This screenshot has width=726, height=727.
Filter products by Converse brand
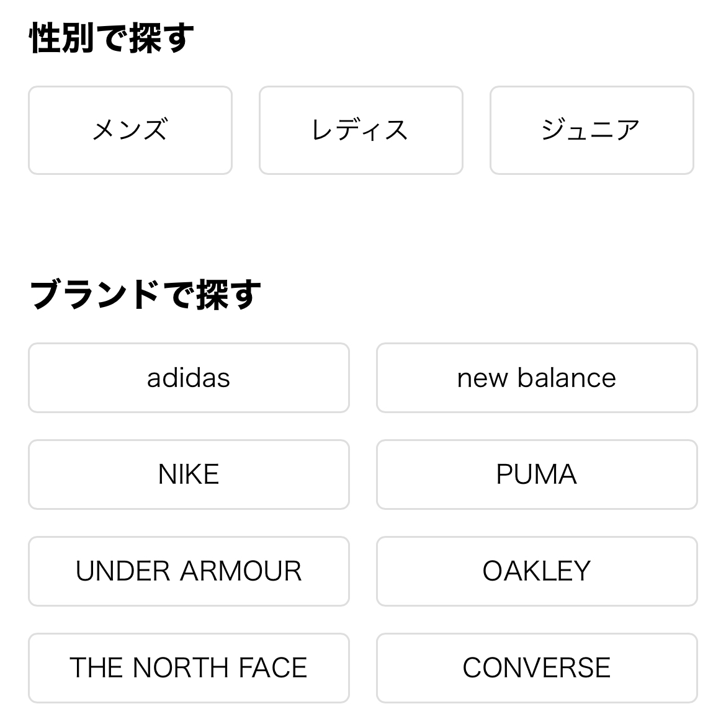[537, 668]
